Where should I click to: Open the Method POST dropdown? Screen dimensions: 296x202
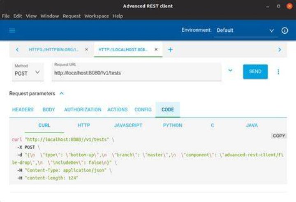point(28,72)
